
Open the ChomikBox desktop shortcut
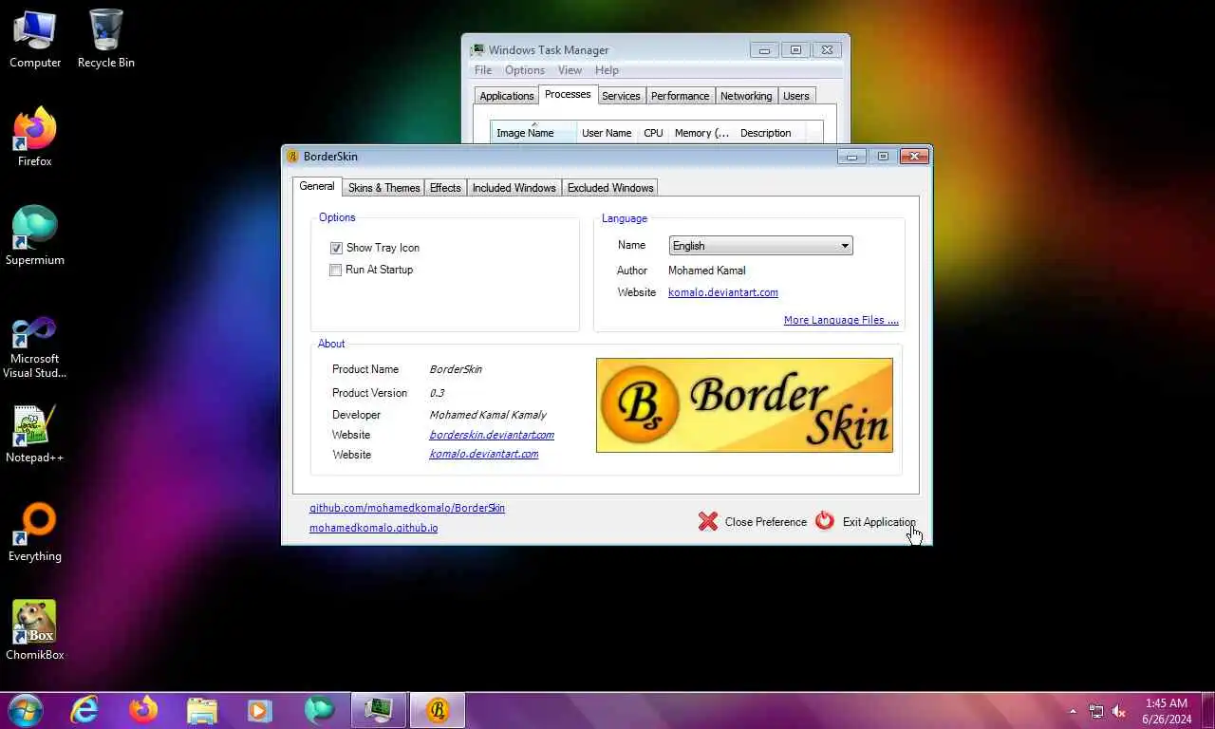click(x=35, y=631)
